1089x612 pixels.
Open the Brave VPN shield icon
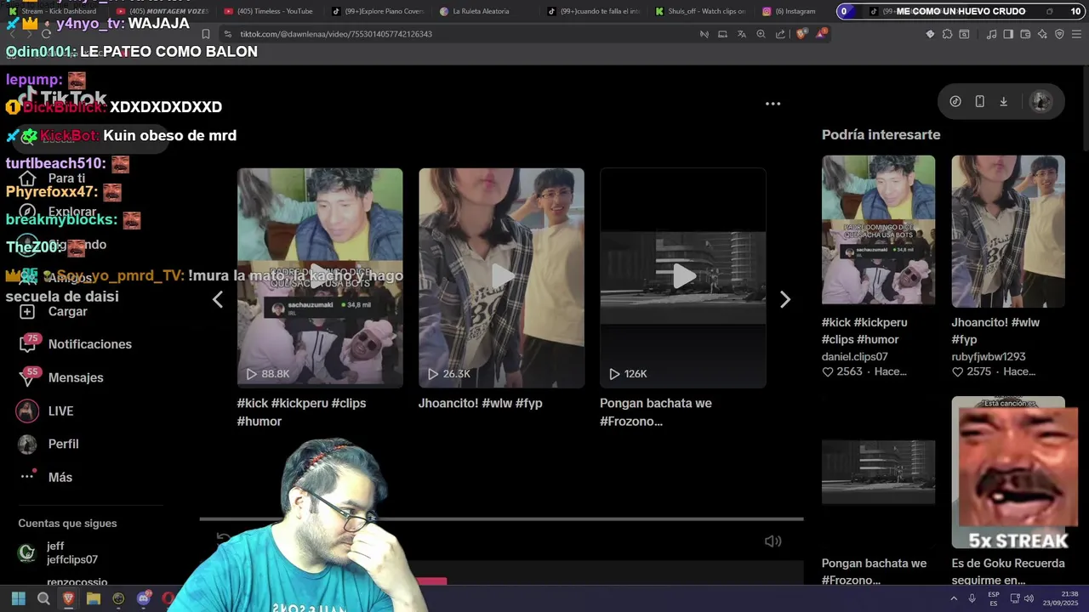coord(1059,34)
